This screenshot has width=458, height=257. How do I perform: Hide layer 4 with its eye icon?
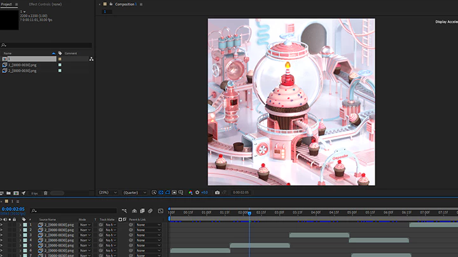coord(1,240)
